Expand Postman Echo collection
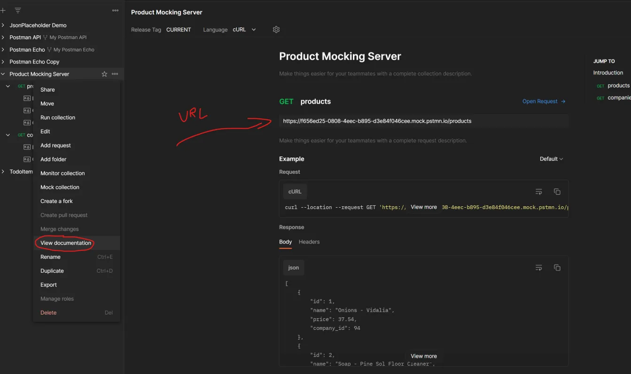The width and height of the screenshot is (631, 374). point(3,49)
